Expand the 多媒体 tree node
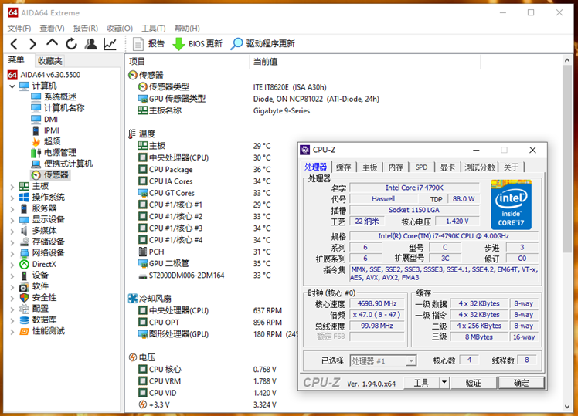This screenshot has width=578, height=416. (x=12, y=232)
